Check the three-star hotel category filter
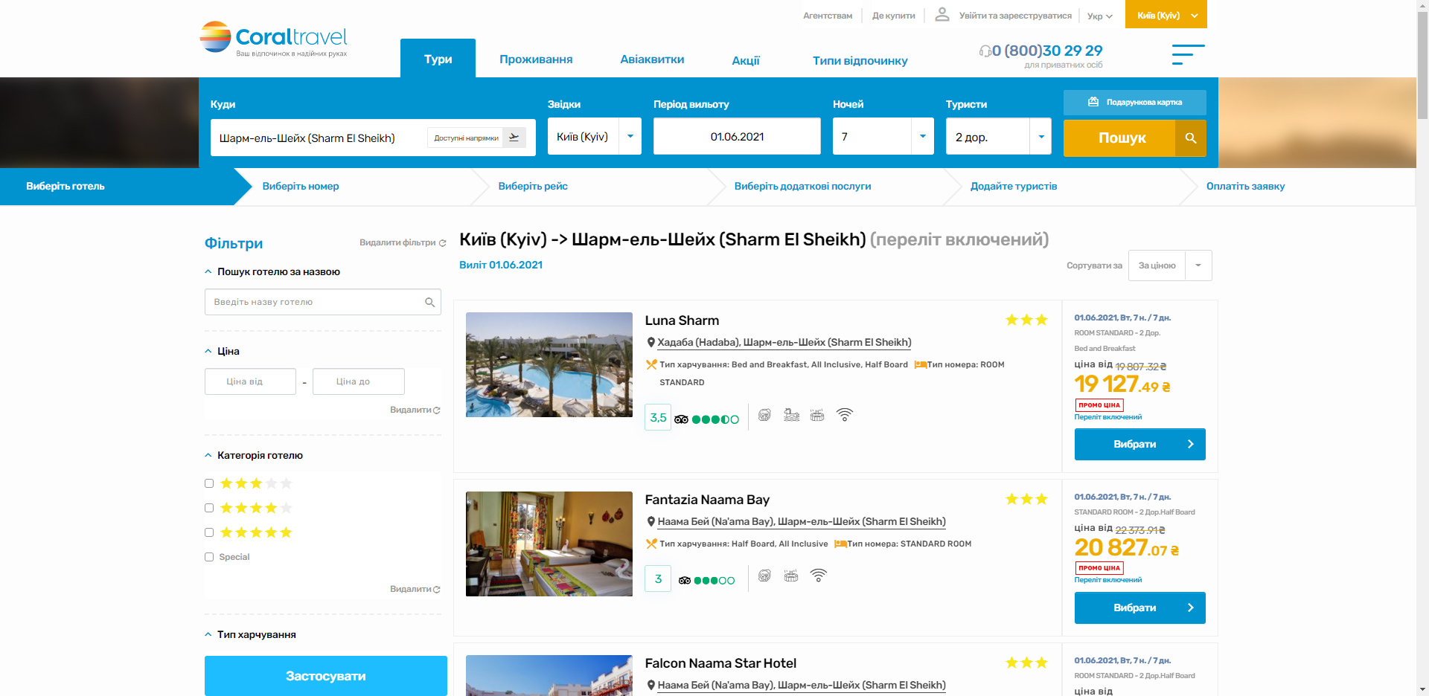This screenshot has width=1429, height=696. (x=209, y=483)
